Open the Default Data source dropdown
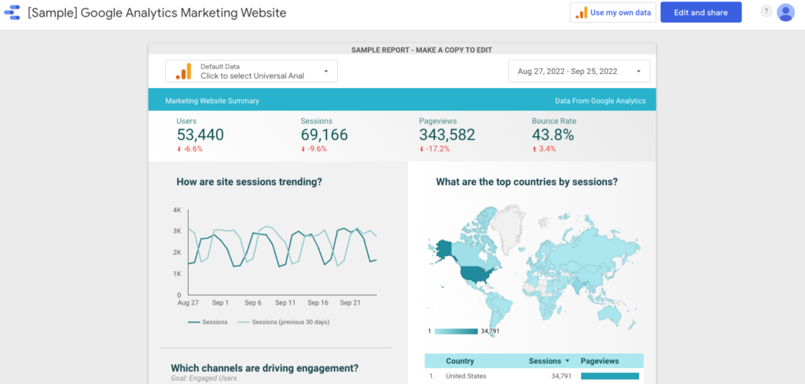Viewport: 805px width, 384px height. (252, 72)
